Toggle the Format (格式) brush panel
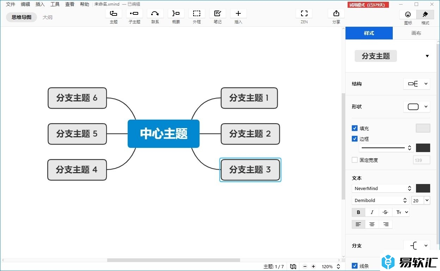 click(425, 14)
